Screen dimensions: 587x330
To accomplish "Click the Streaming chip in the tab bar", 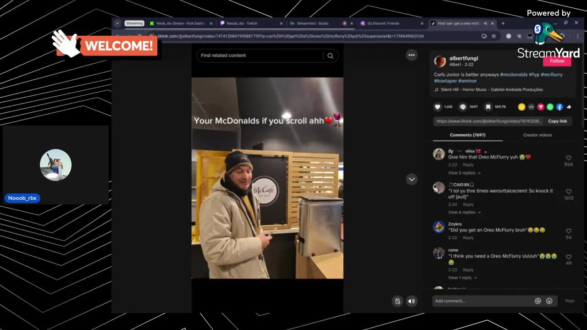I will point(134,23).
